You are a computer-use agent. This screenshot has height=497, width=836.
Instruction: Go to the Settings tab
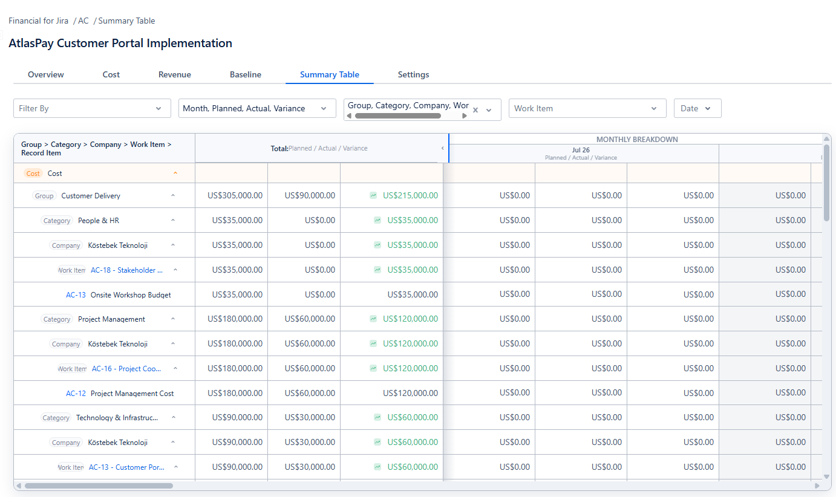point(414,74)
